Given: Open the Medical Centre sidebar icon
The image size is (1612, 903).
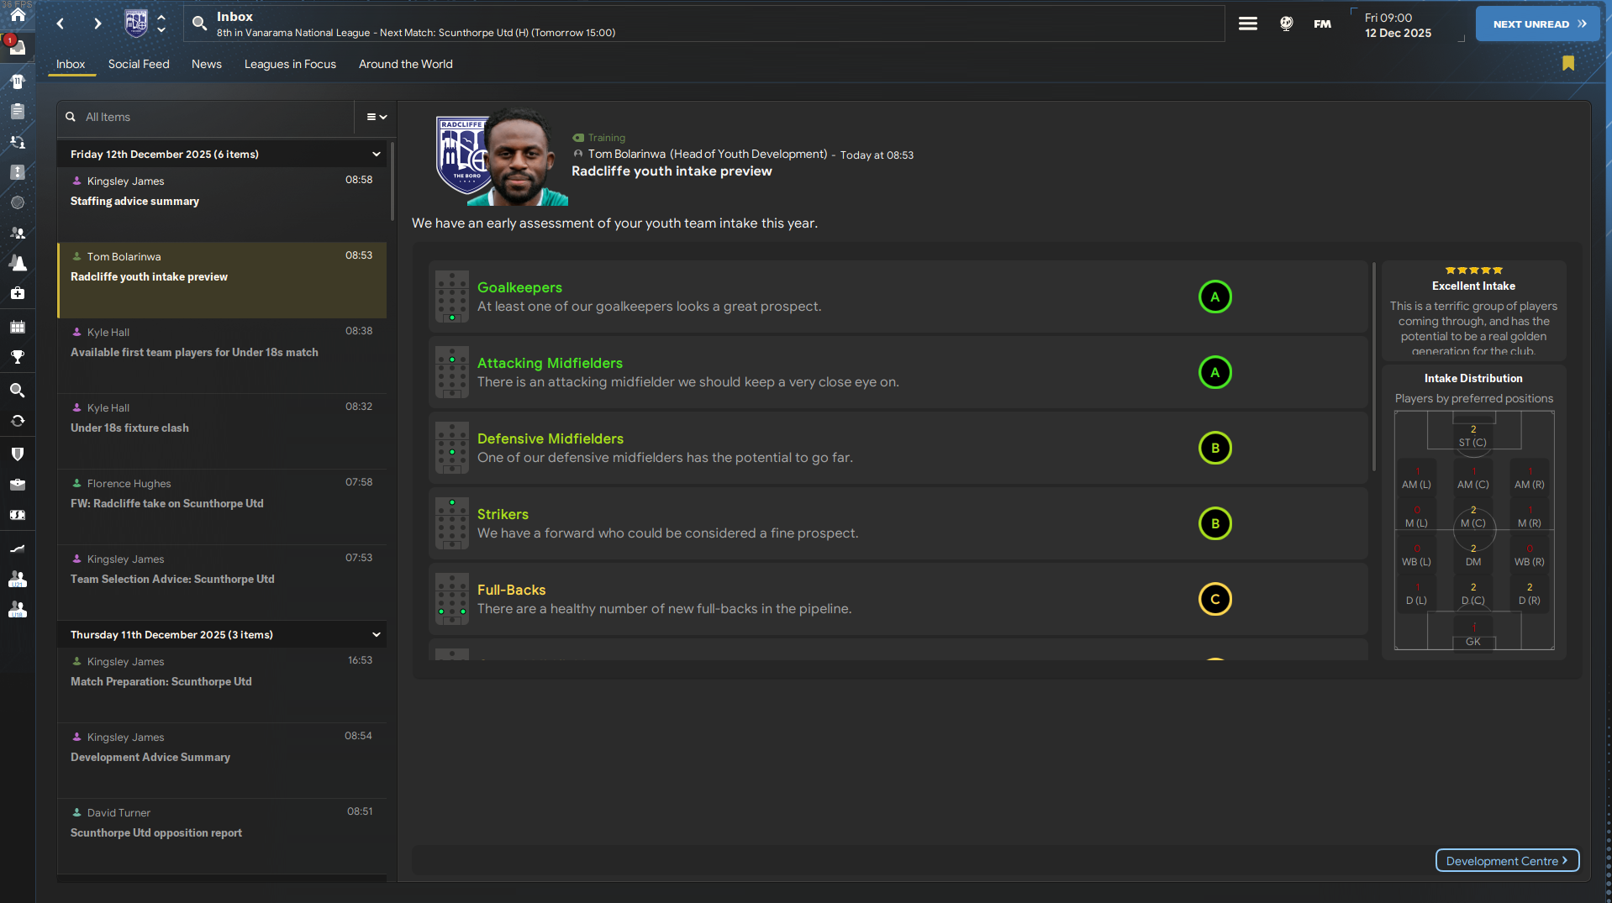Looking at the screenshot, I should 18,293.
